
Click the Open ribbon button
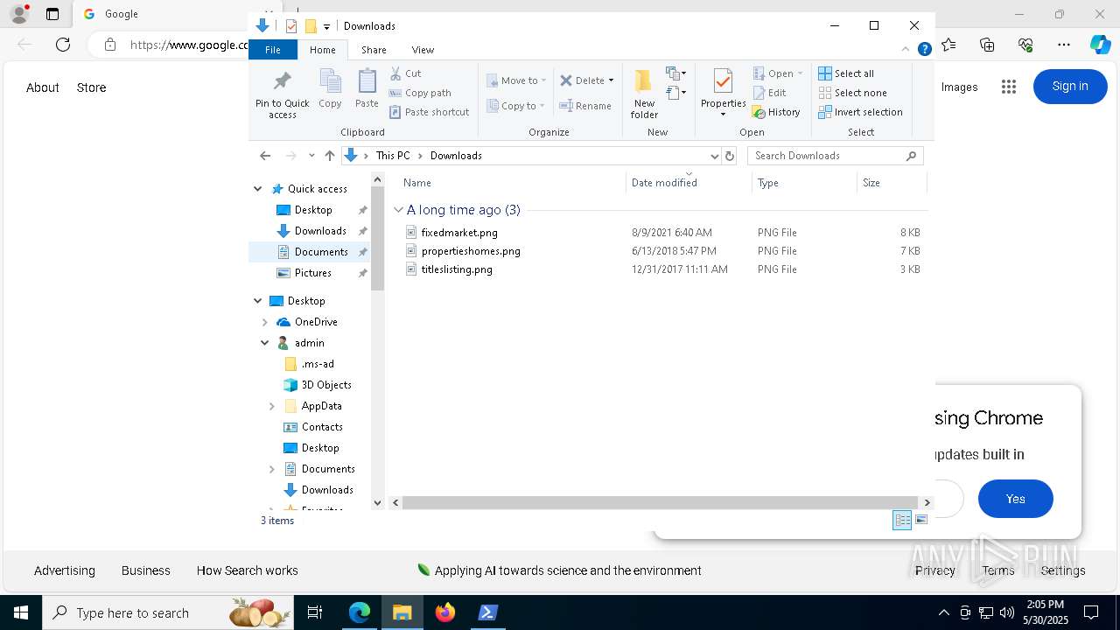click(777, 73)
